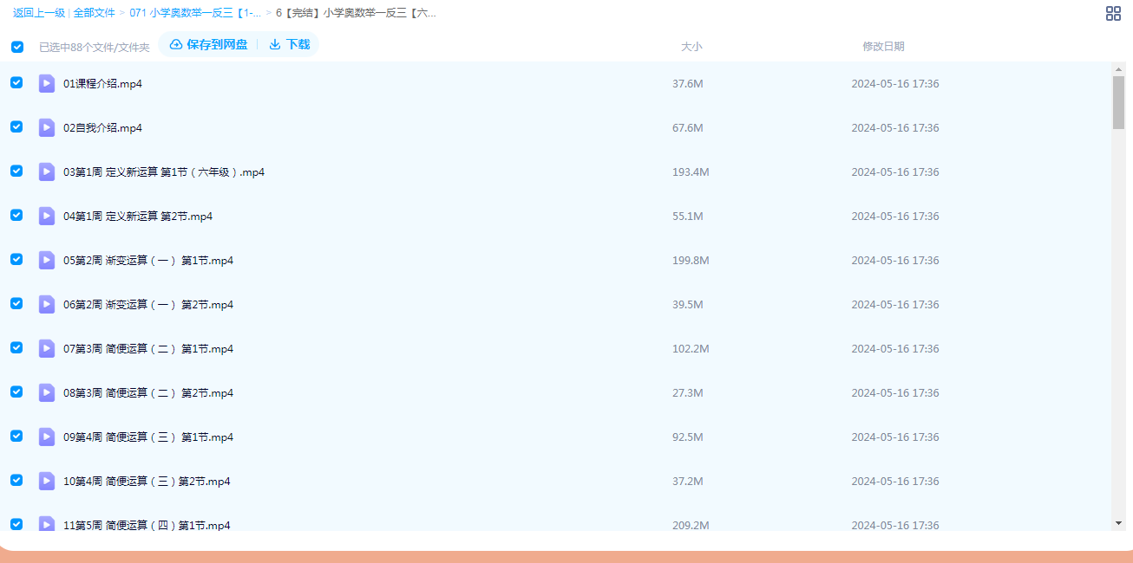Click video icon of 09第4周 file

pyautogui.click(x=47, y=437)
